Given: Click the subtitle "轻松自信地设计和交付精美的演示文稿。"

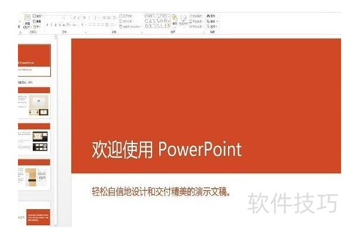Looking at the screenshot, I should pyautogui.click(x=162, y=192).
